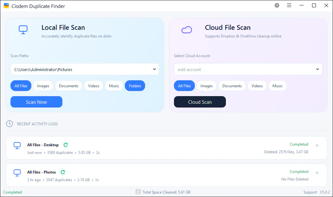Open the Support link
This screenshot has width=333, height=197.
[x=310, y=192]
